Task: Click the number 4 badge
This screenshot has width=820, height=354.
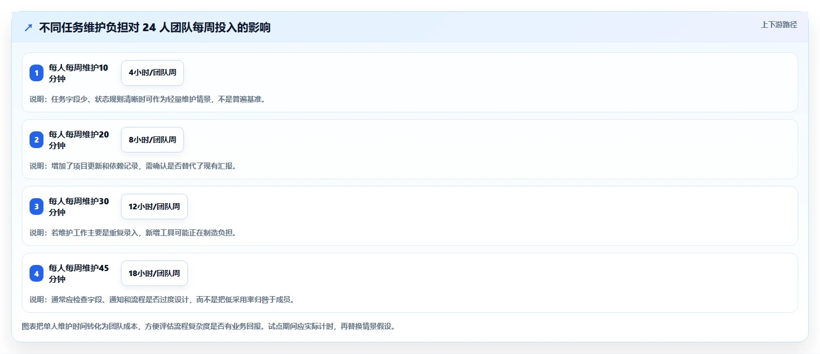Action: [36, 273]
